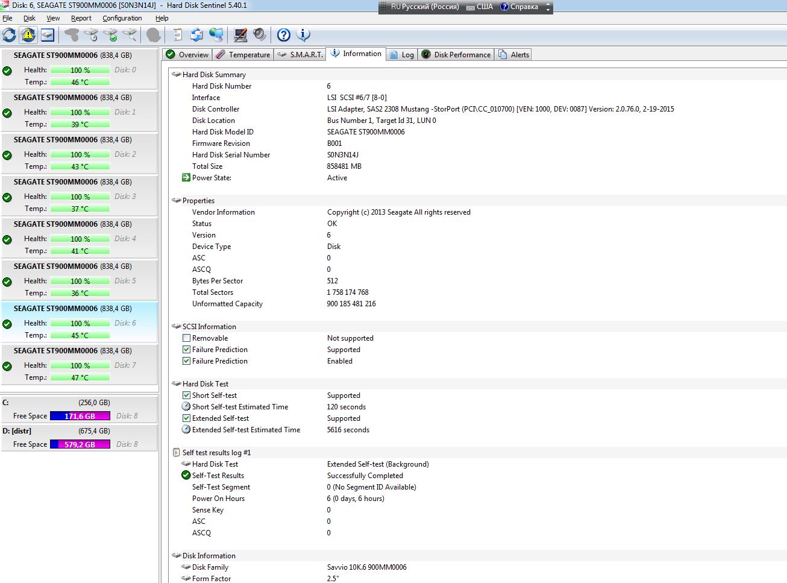Screen dimensions: 787x583
Task: Click the green status icon of Disk 7
Action: [7, 366]
